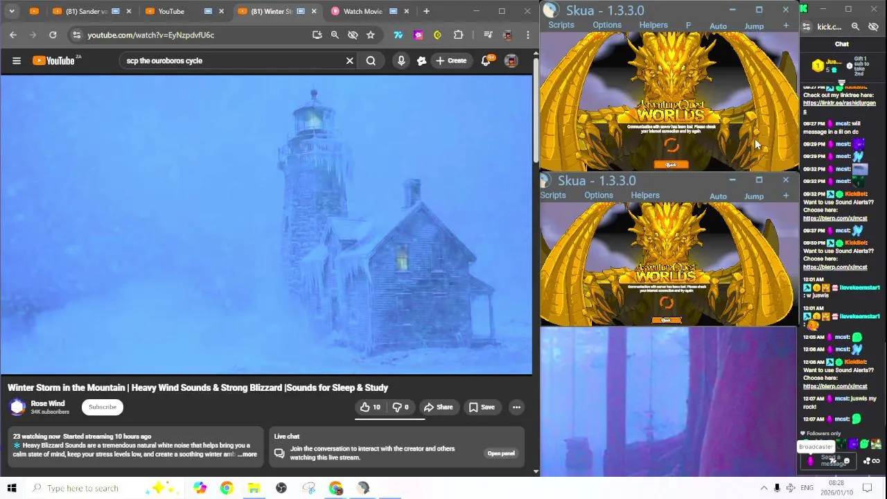
Task: Like the video with thumbs up
Action: (370, 408)
